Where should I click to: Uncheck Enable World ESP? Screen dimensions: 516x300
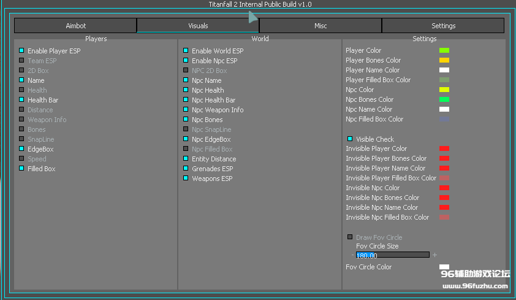pos(186,51)
